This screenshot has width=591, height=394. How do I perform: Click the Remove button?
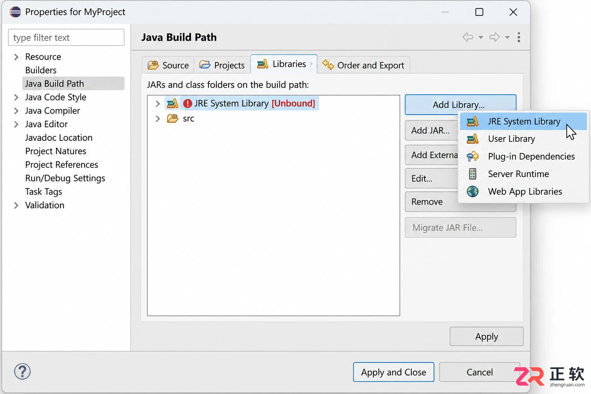pos(431,202)
